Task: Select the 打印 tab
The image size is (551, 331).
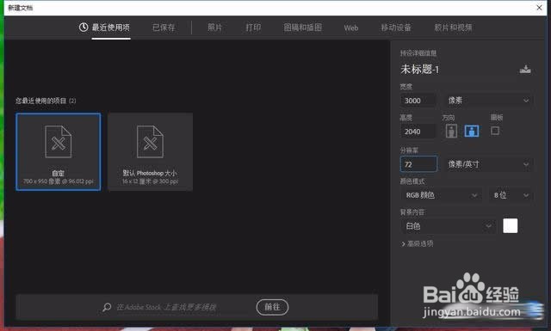Action: 253,28
